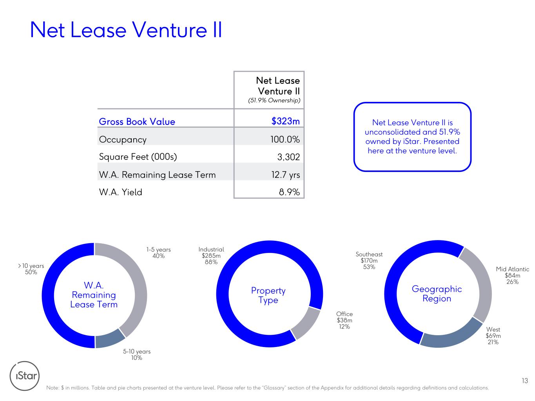Select the W.A. Remaining Lease Term row
Viewport: 535px width, 401px height.
pyautogui.click(x=201, y=175)
